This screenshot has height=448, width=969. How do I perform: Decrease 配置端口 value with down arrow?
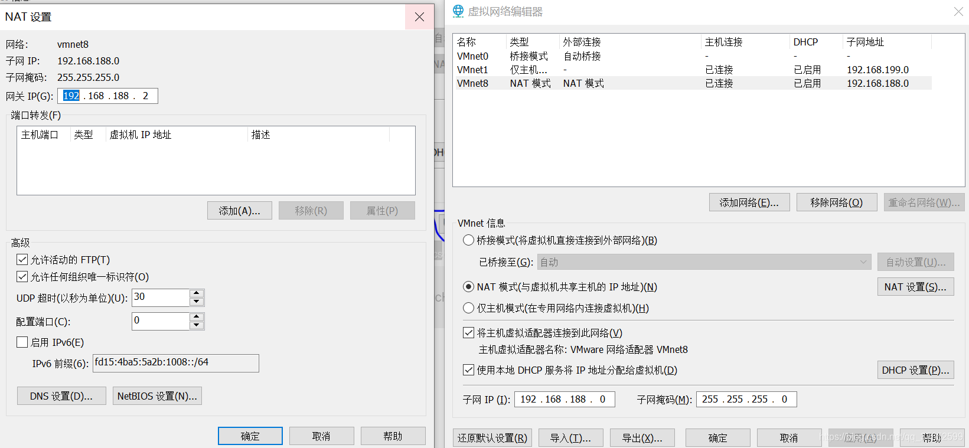pyautogui.click(x=197, y=325)
